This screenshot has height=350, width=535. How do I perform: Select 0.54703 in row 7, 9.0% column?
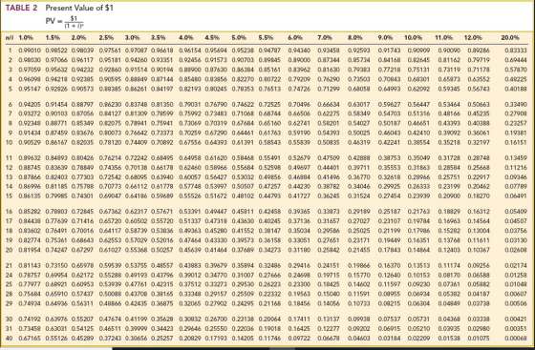pyautogui.click(x=389, y=113)
